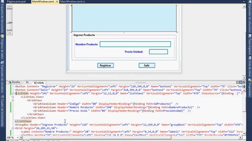Click the designer zoom percentage box
Viewport: 252px width, 141px height.
(9, 7)
